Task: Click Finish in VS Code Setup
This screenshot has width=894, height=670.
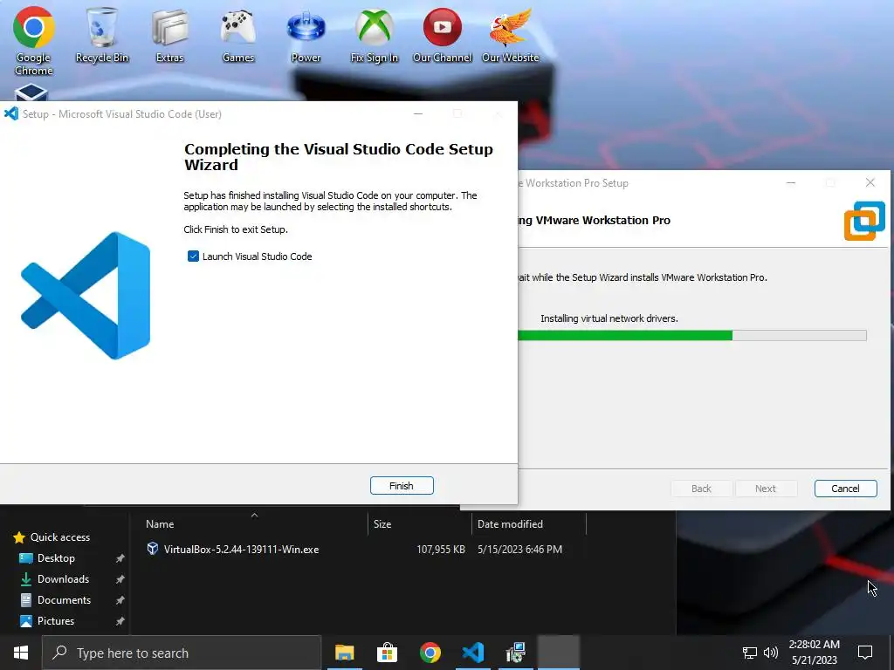Action: tap(402, 486)
